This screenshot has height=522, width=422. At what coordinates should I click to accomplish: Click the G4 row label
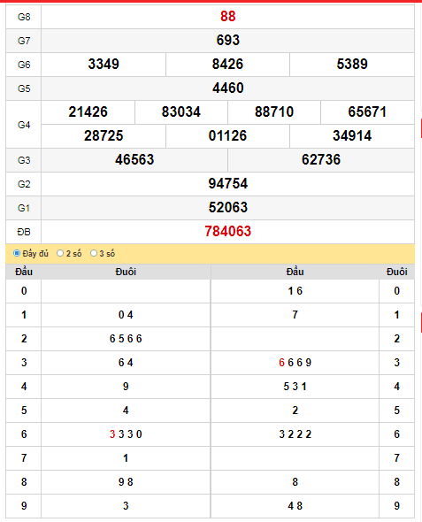[x=24, y=125]
